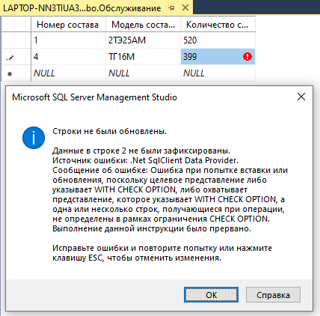
Task: Click the cell with value 520
Action: point(218,40)
